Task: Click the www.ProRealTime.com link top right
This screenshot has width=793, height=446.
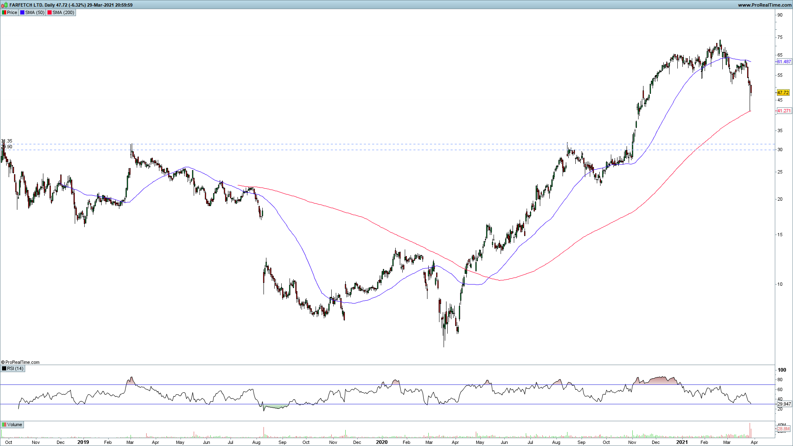Action: pos(765,5)
